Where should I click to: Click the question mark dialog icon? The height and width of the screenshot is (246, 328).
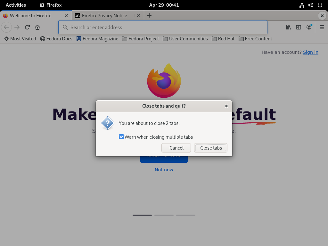click(108, 123)
